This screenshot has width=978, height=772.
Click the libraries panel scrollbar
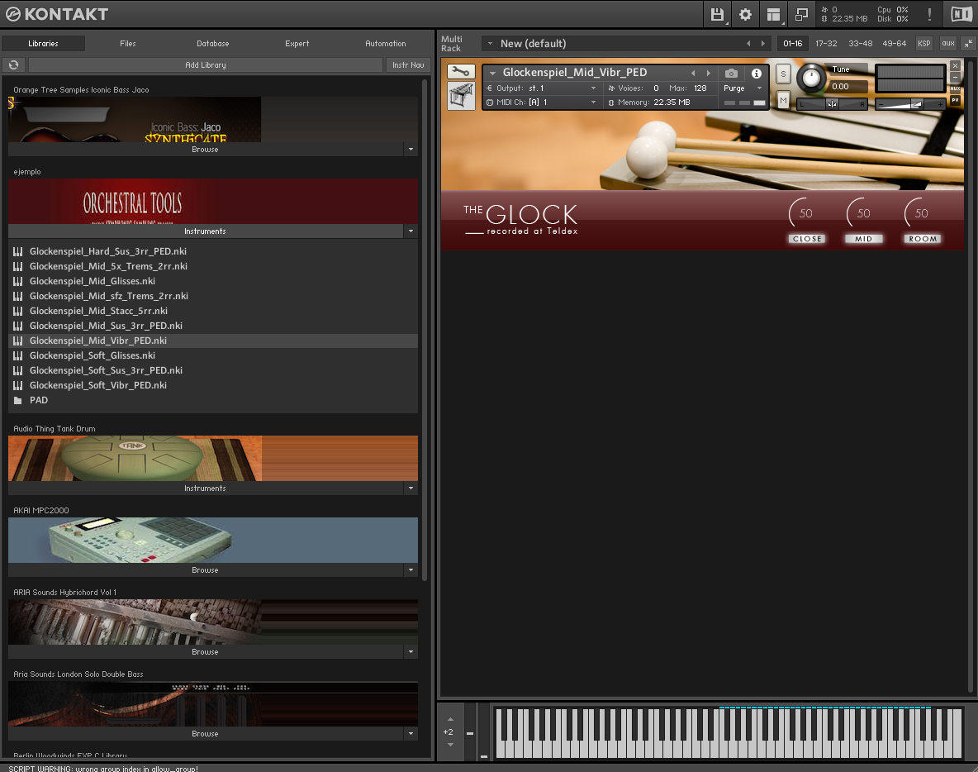425,330
